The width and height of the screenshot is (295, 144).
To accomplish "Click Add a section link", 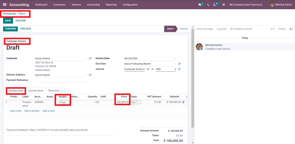I will pos(32,111).
